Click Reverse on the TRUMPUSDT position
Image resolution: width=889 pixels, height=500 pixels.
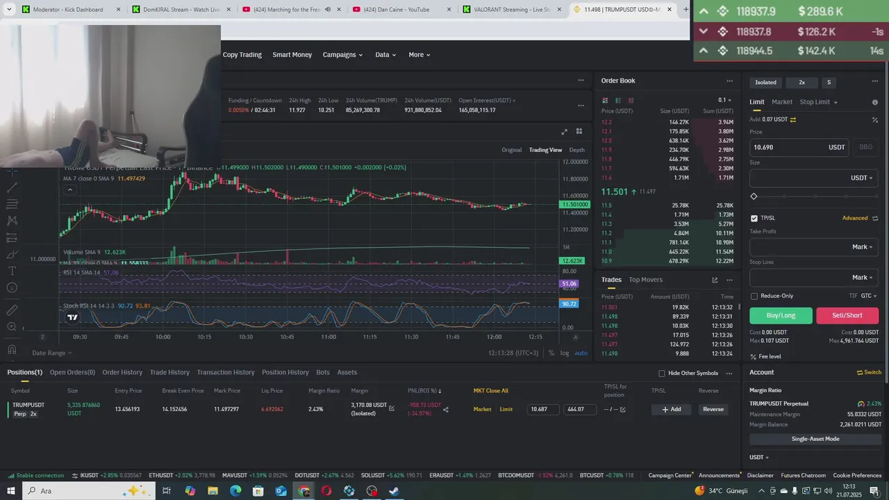coord(713,409)
